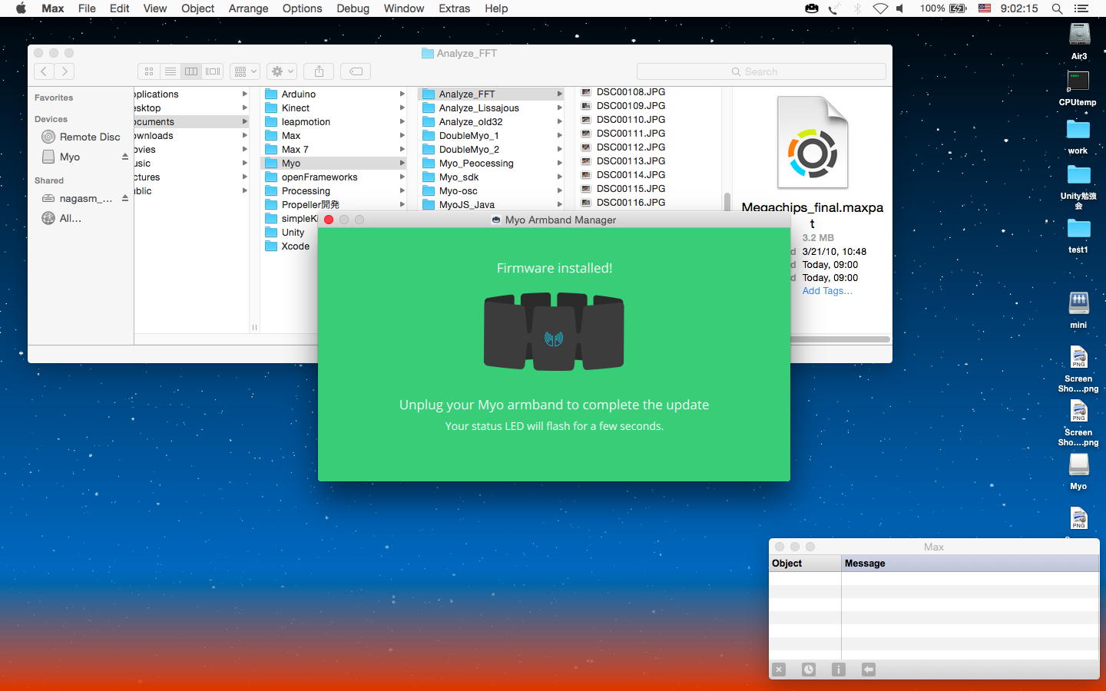
Task: Open the Extras menu
Action: click(454, 8)
